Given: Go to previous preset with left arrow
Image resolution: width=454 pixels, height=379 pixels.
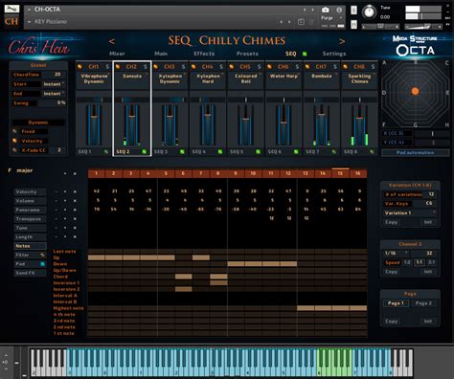Looking at the screenshot, I should (111, 41).
